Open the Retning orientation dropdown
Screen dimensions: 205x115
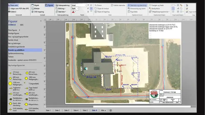[60, 8]
